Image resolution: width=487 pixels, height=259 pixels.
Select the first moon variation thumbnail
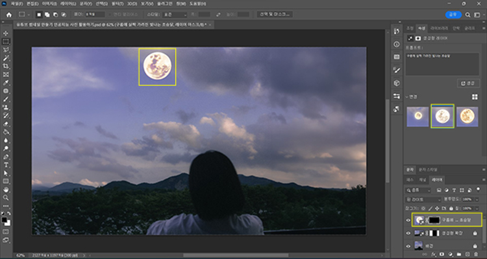(418, 117)
